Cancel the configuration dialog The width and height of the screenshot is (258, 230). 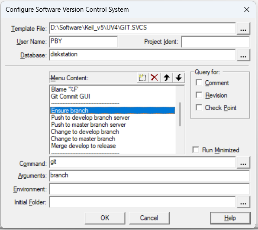149,218
